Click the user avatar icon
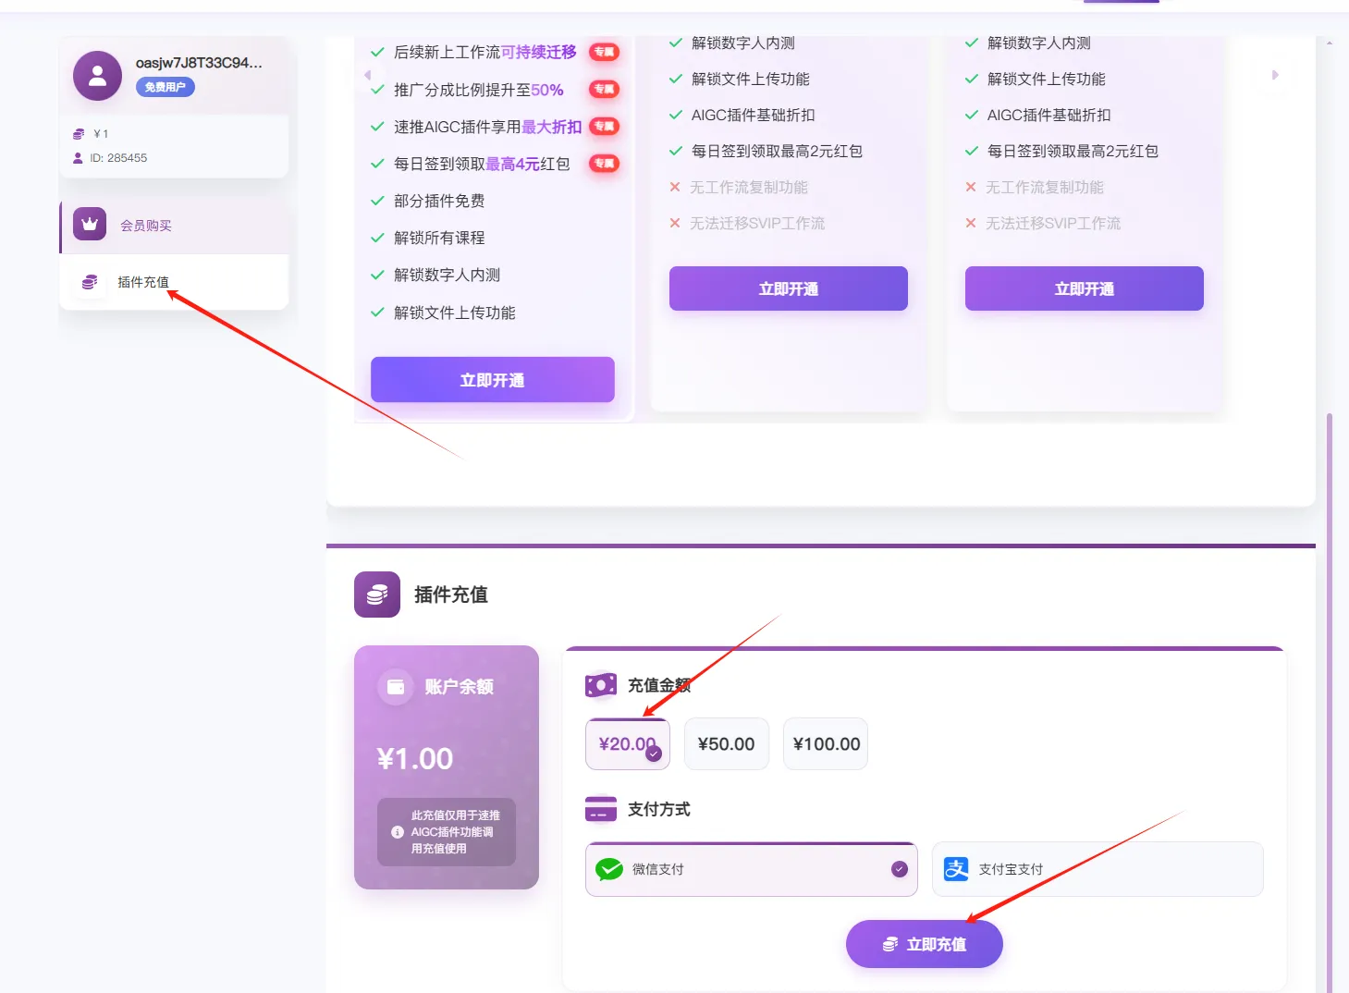The height and width of the screenshot is (993, 1349). point(97,76)
